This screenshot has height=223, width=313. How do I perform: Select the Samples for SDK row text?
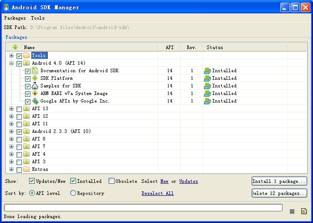pyautogui.click(x=61, y=86)
